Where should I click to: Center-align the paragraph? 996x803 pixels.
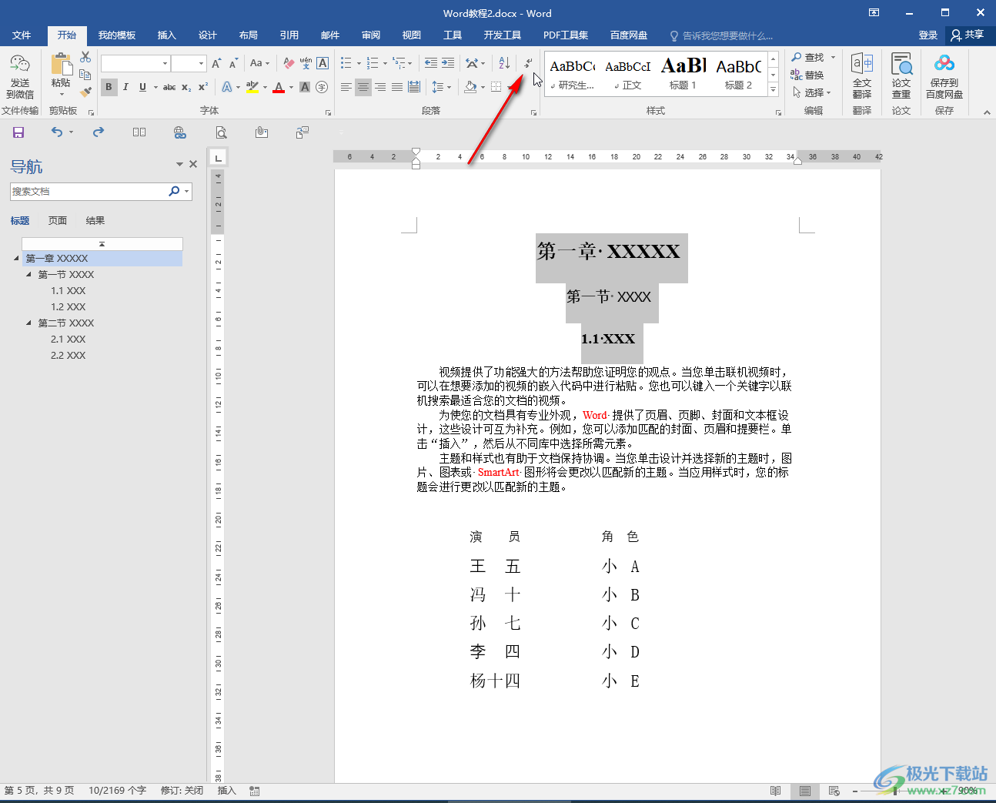tap(363, 87)
